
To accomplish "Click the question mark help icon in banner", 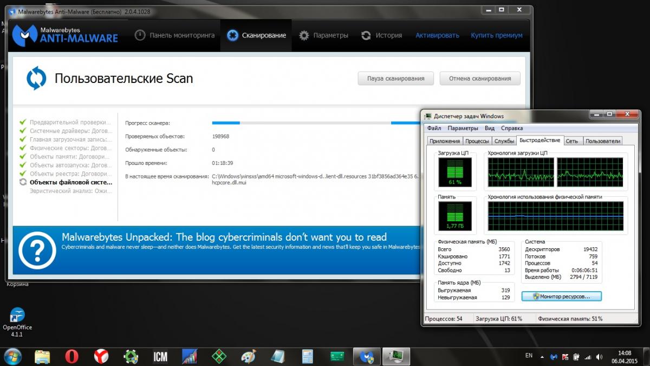I will click(x=37, y=250).
